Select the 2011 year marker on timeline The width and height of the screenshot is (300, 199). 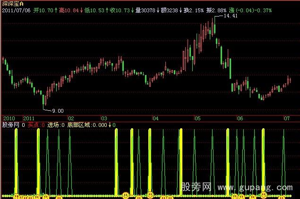30,118
